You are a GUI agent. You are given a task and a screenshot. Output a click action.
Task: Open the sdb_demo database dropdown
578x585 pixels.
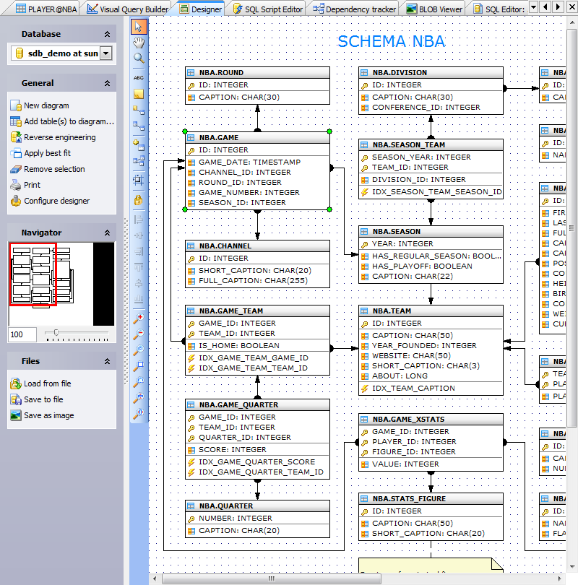tap(106, 53)
